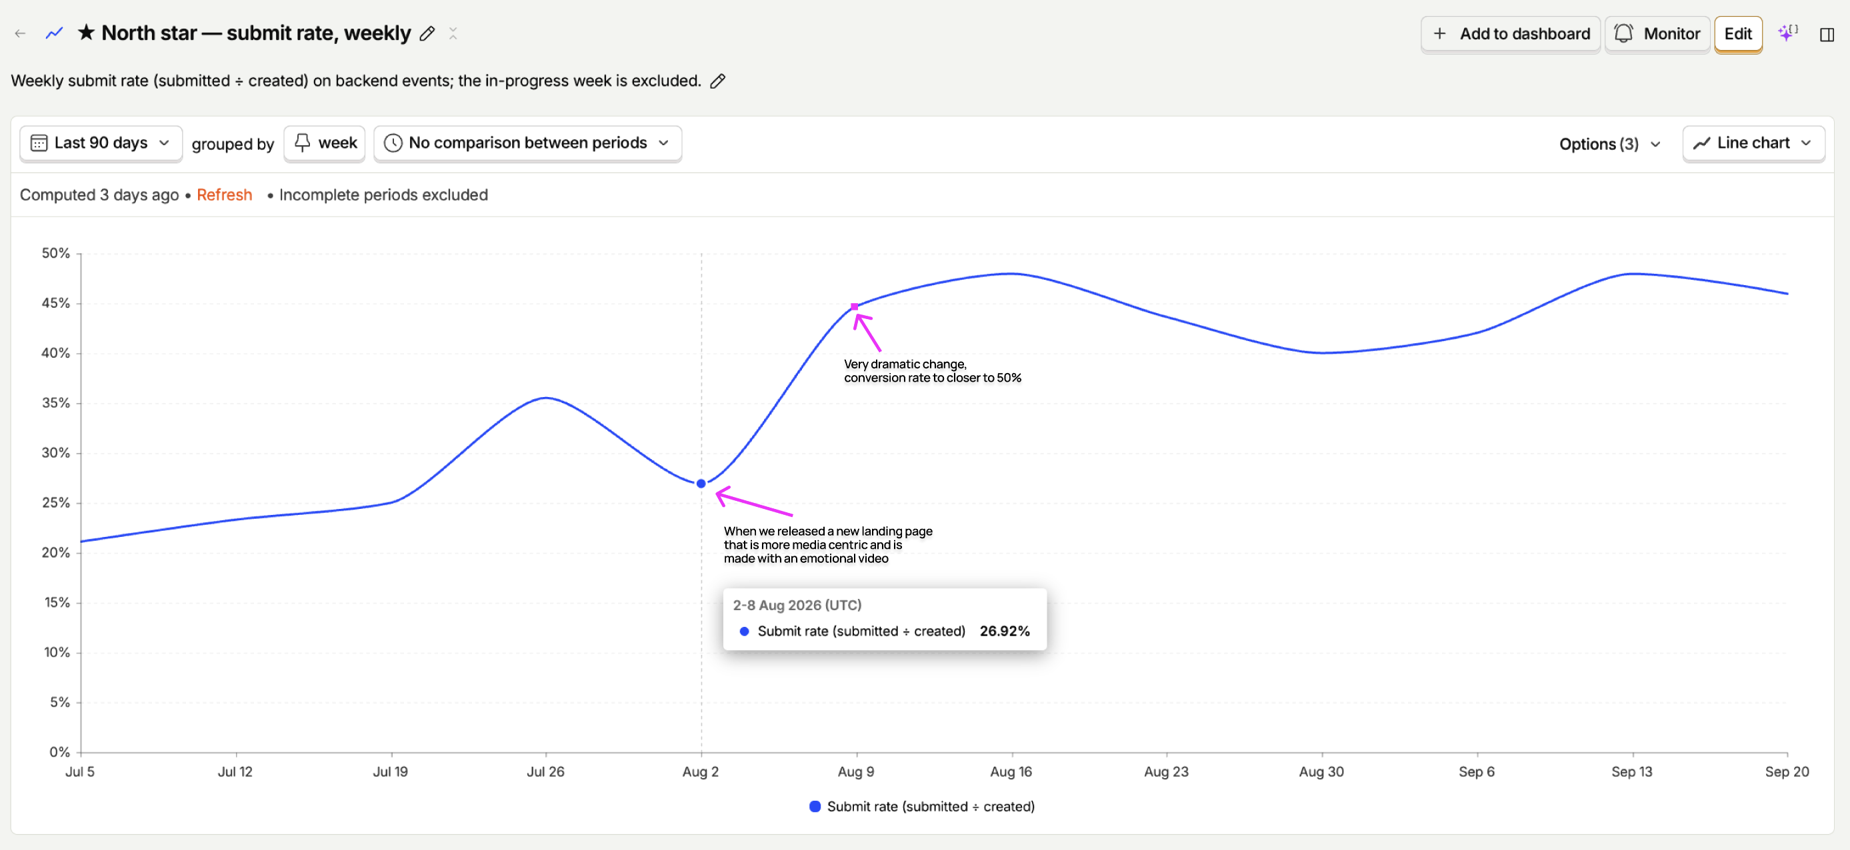The image size is (1850, 850).
Task: Click the 26.92% value in tooltip
Action: [1004, 631]
